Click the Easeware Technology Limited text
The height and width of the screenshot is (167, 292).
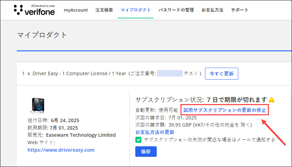tap(81, 135)
